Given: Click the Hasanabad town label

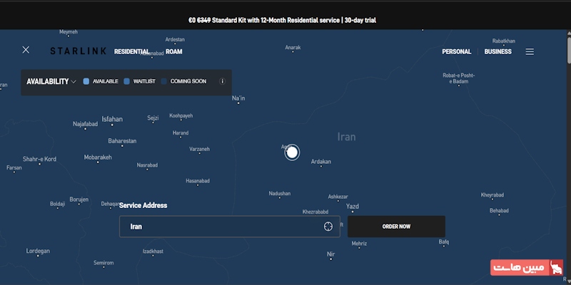Looking at the screenshot, I should (198, 181).
